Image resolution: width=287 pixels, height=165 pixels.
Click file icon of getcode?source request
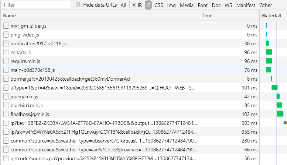point(6,158)
